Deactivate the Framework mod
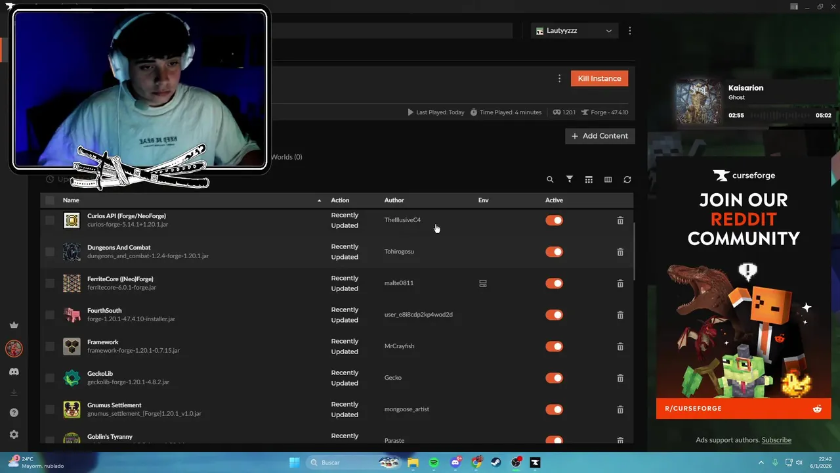 tap(555, 346)
